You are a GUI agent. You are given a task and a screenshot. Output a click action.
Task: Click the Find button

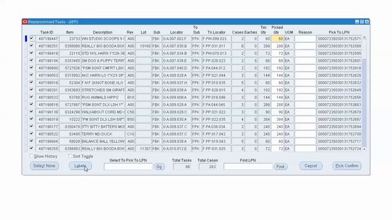(281, 166)
